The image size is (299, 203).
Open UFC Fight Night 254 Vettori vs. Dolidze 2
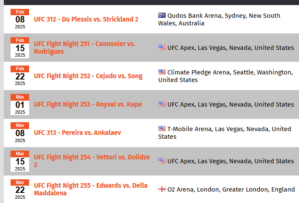92,161
